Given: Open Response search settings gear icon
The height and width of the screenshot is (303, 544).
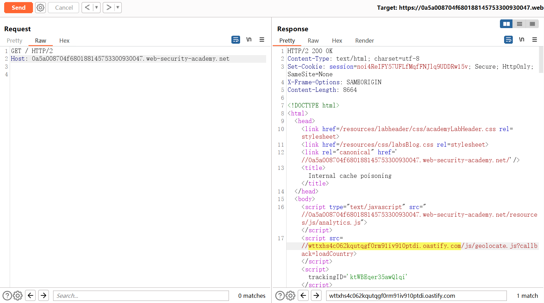Looking at the screenshot, I should 290,296.
